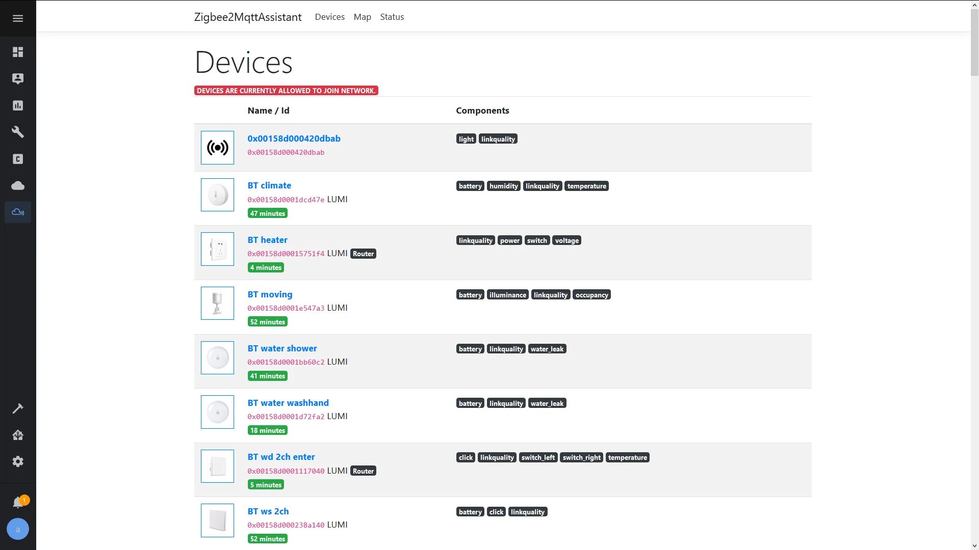The height and width of the screenshot is (550, 979).
Task: Switch to the Map tab
Action: [x=362, y=17]
